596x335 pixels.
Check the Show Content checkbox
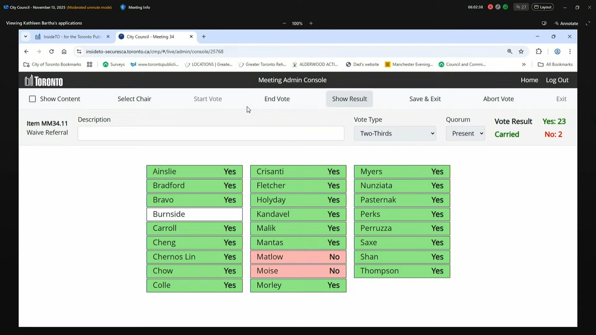click(x=32, y=99)
